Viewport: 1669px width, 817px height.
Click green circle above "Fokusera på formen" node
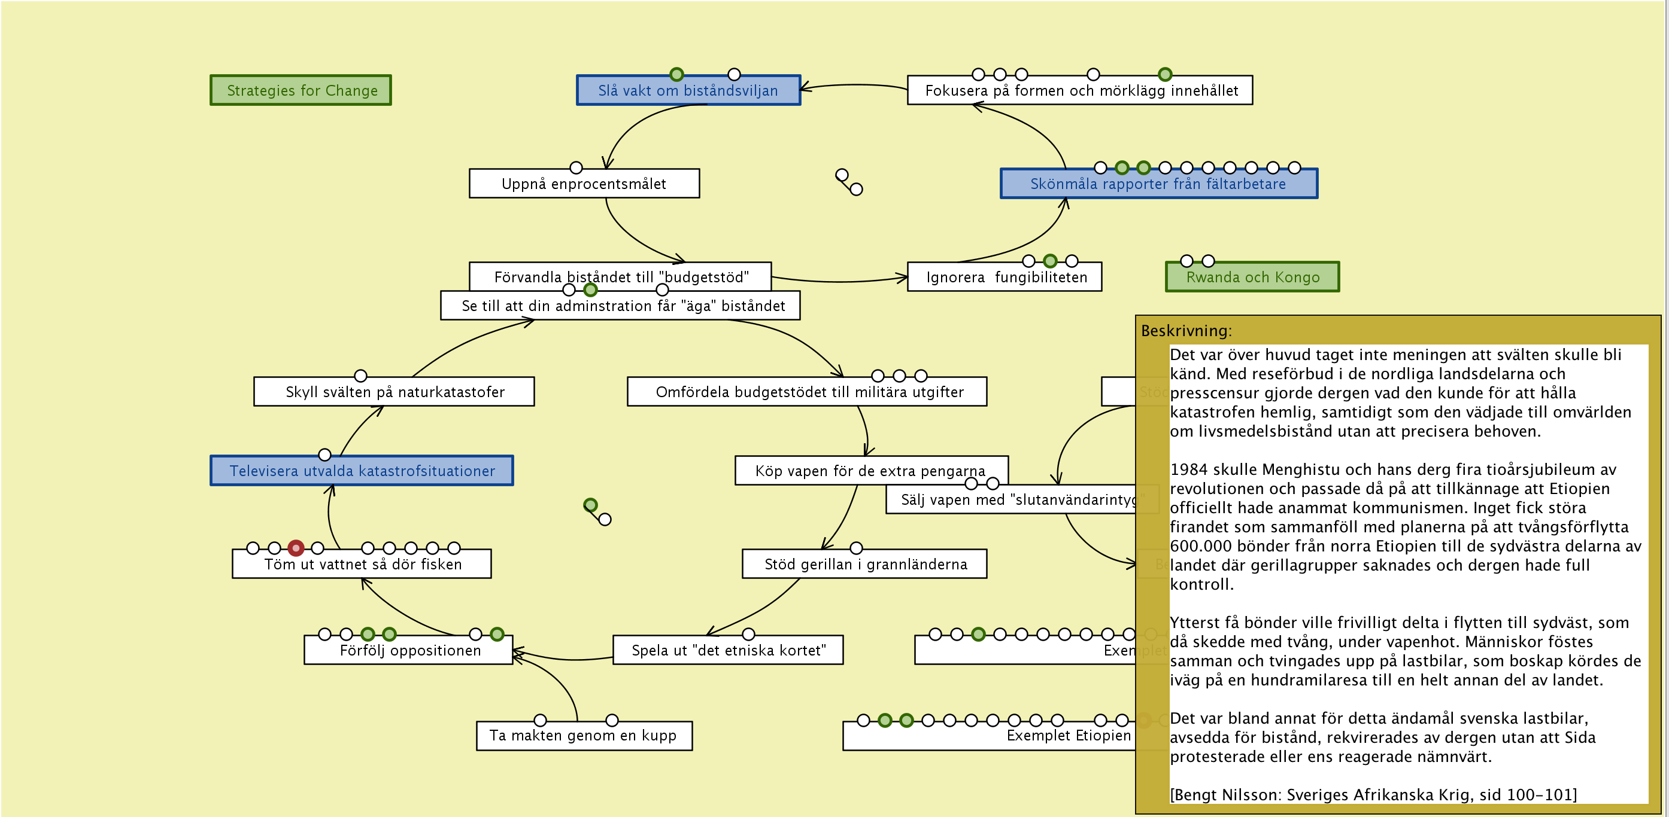1164,74
